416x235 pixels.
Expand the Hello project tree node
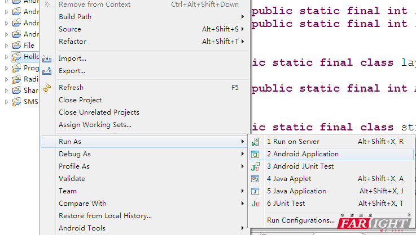click(6, 57)
